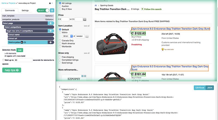Viewport: 218px width, 120px height.
Task: Choose Within item location radio
Action: point(60,32)
